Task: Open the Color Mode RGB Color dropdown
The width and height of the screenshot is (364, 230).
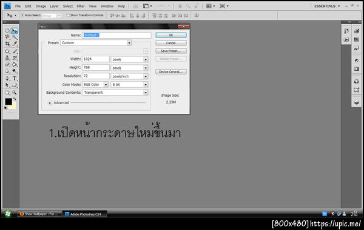Action: (95, 85)
